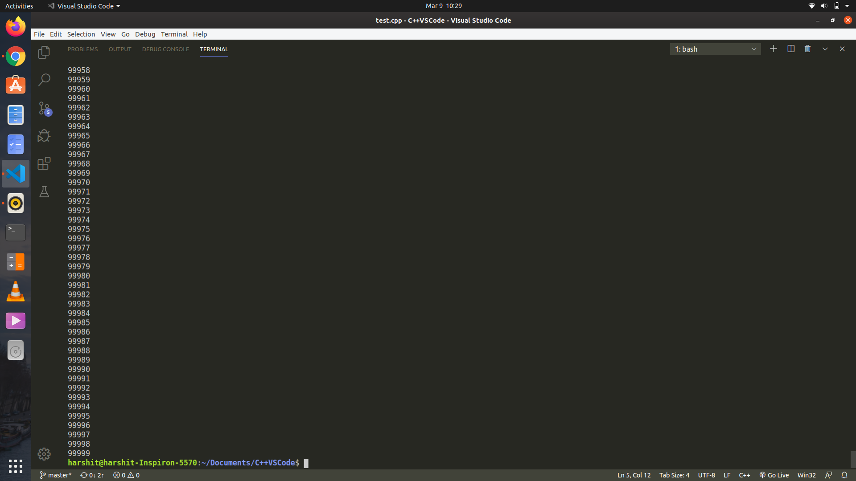Open system tray dropdown arrow
This screenshot has height=481, width=856.
[847, 6]
